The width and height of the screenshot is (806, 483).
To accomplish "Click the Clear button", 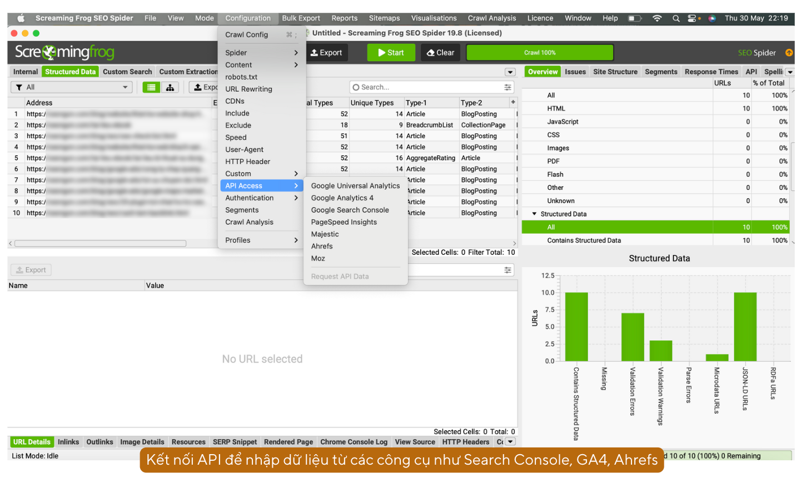I will [440, 53].
